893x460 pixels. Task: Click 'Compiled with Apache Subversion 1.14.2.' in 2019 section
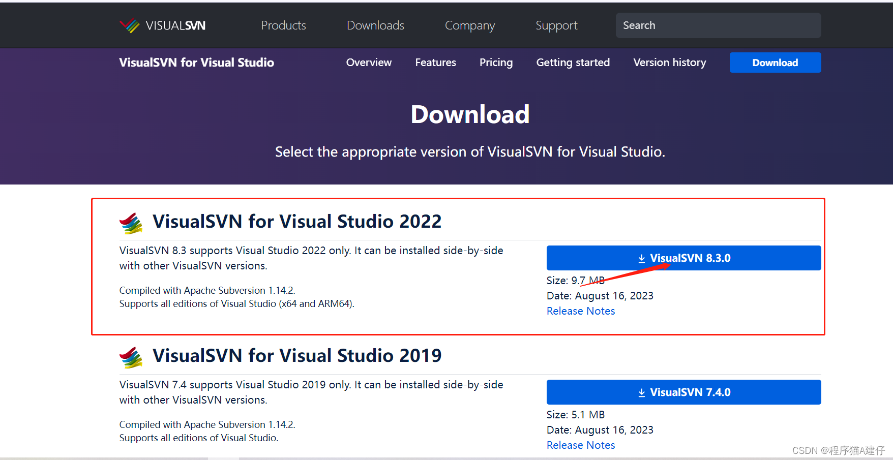207,425
